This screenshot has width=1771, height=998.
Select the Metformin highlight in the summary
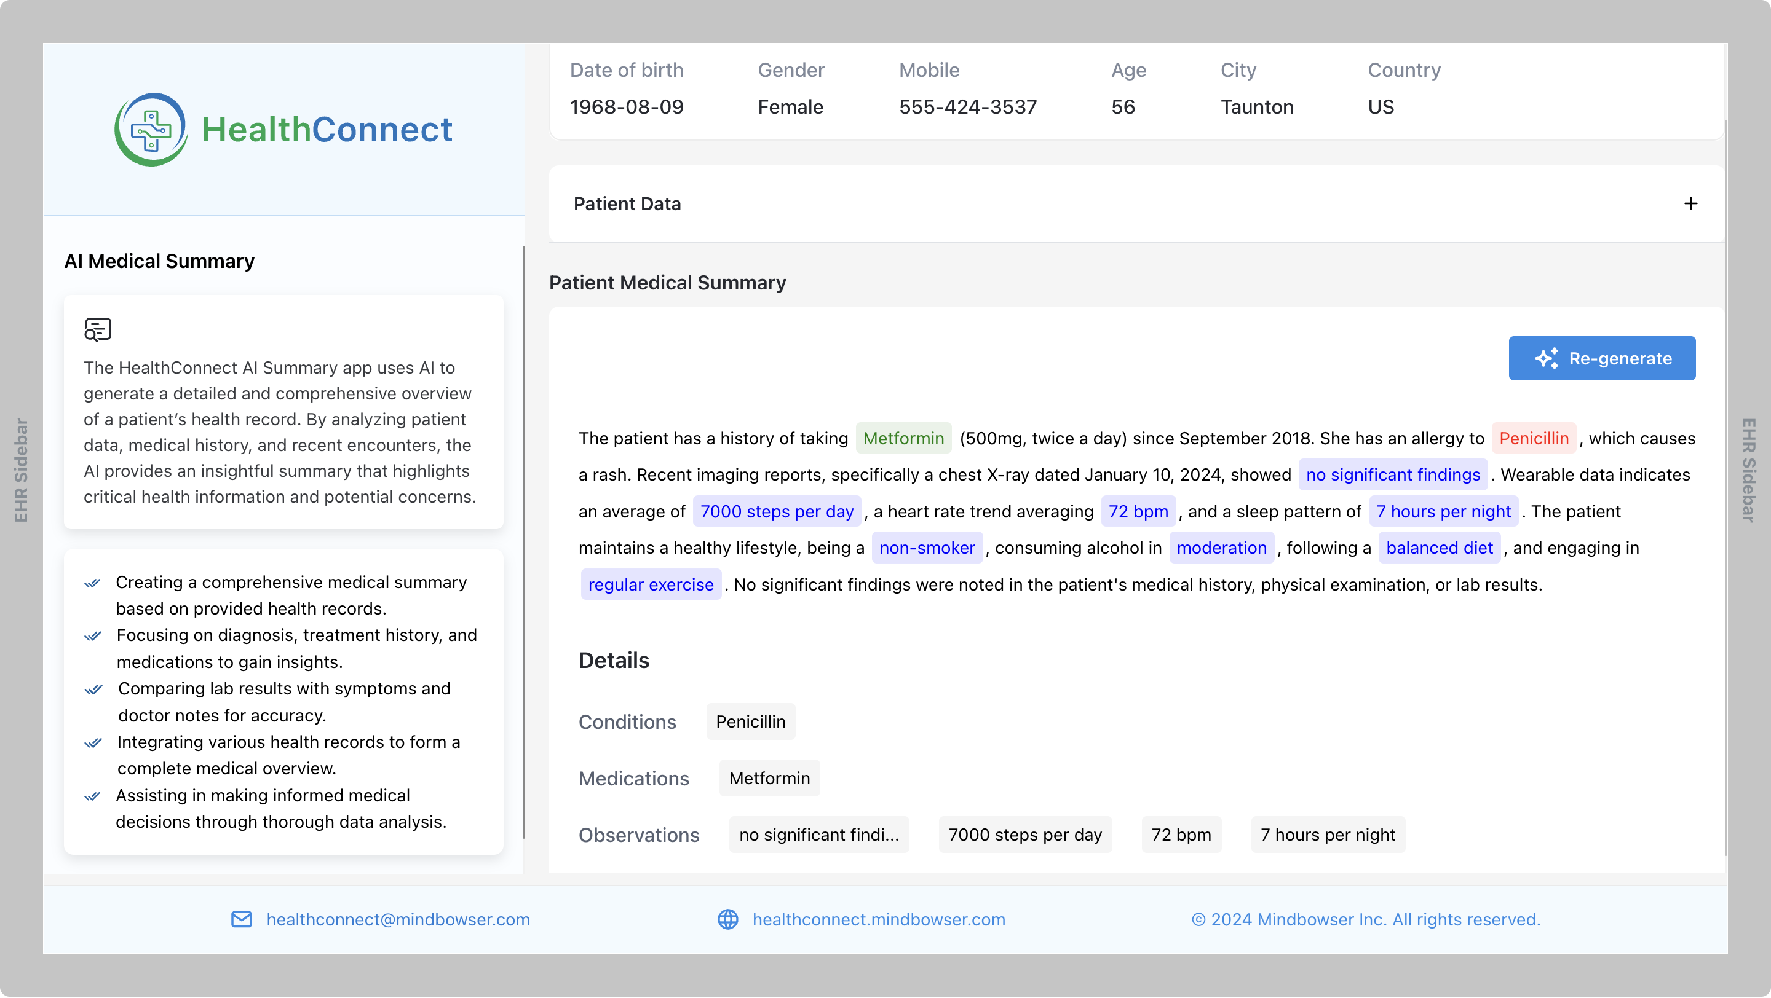pos(903,438)
